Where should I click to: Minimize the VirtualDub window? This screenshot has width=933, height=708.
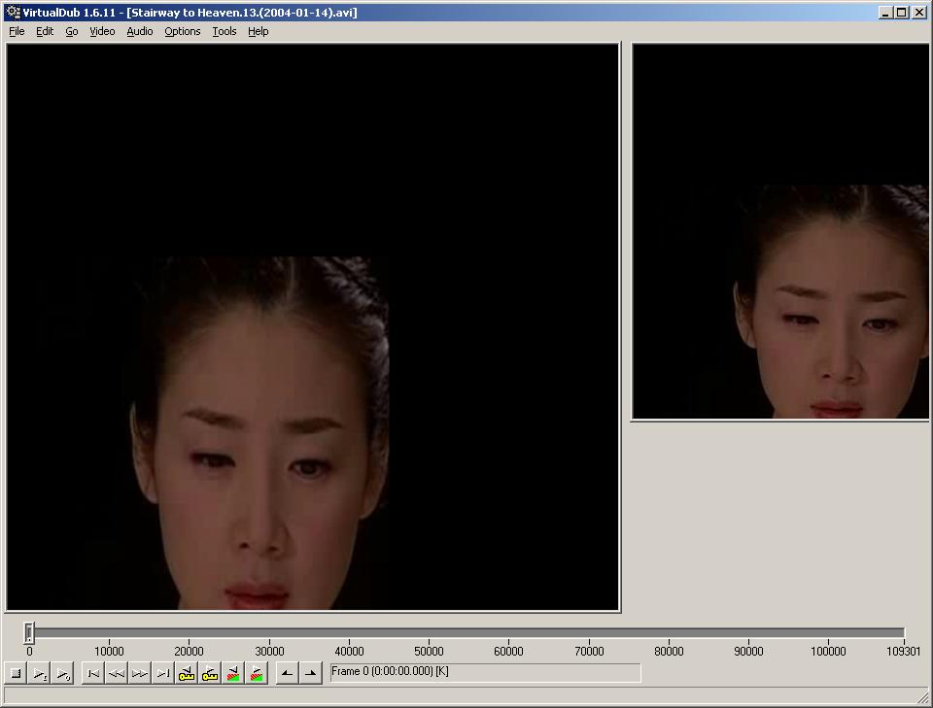coord(886,12)
